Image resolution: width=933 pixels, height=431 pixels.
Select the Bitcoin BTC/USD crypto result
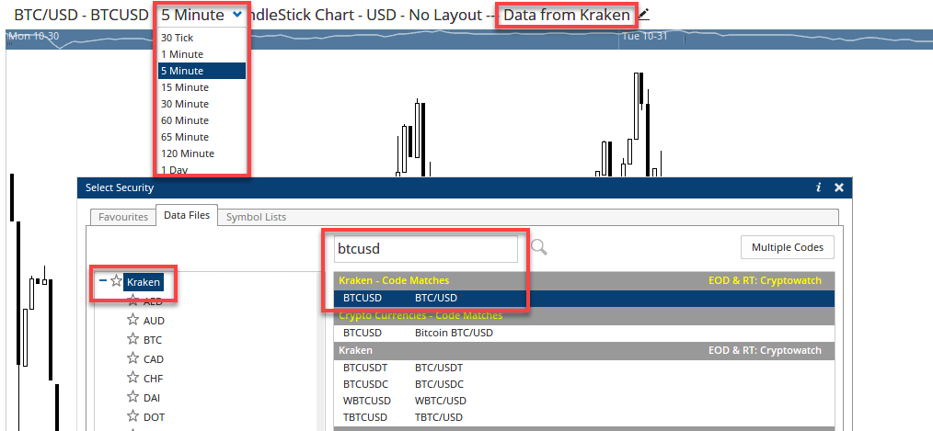pos(584,333)
